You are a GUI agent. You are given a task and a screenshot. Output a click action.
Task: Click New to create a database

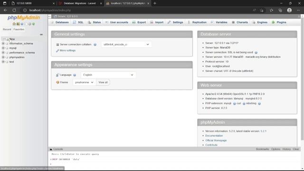click(x=12, y=39)
